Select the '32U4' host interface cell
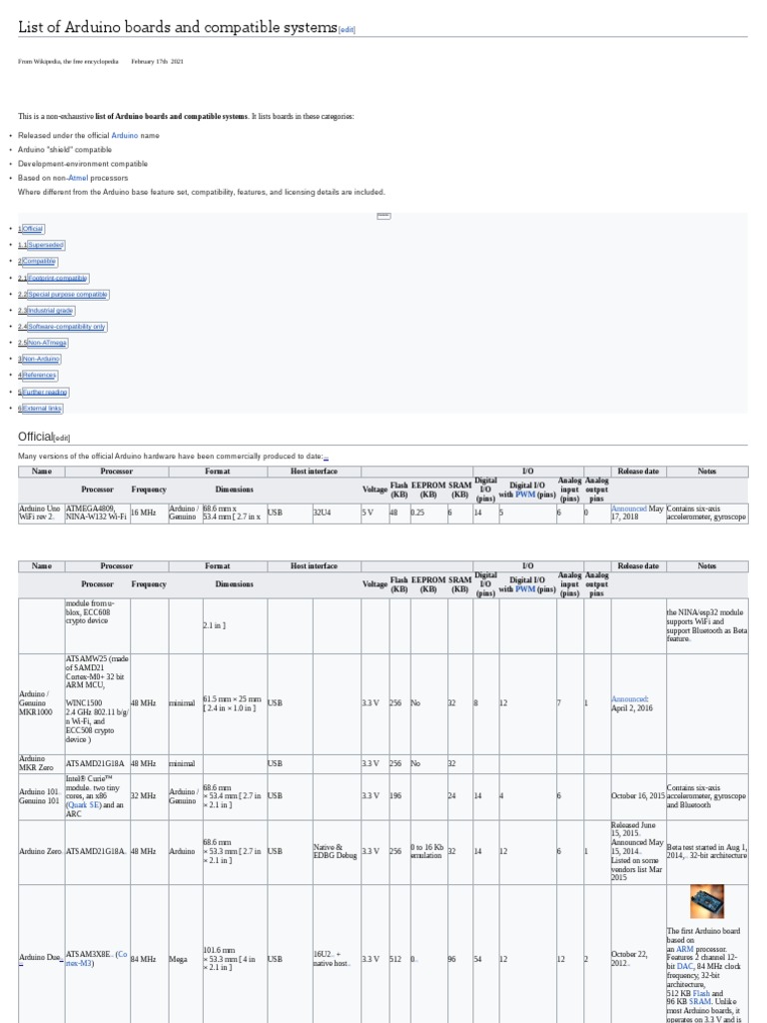767x1023 pixels. point(336,512)
